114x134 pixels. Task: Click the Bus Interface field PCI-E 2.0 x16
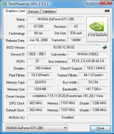[x=88, y=61]
